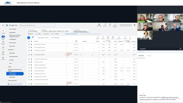The width and height of the screenshot is (183, 103).
Task: Collapse the Kampagnen section in sidebar
Action: pos(22,50)
